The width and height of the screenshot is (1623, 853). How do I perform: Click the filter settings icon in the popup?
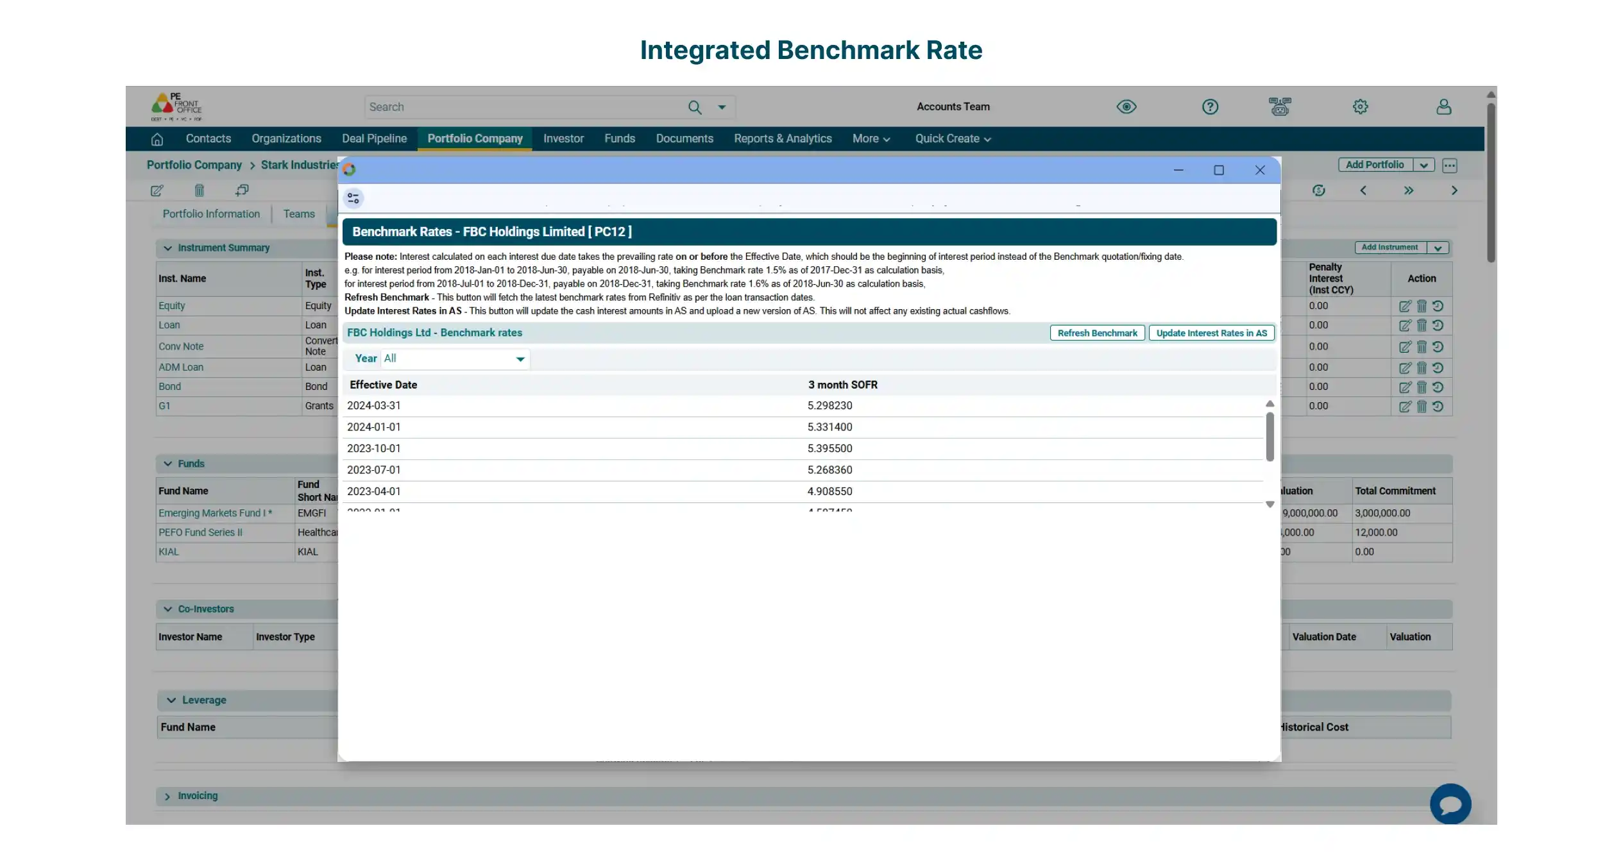353,198
